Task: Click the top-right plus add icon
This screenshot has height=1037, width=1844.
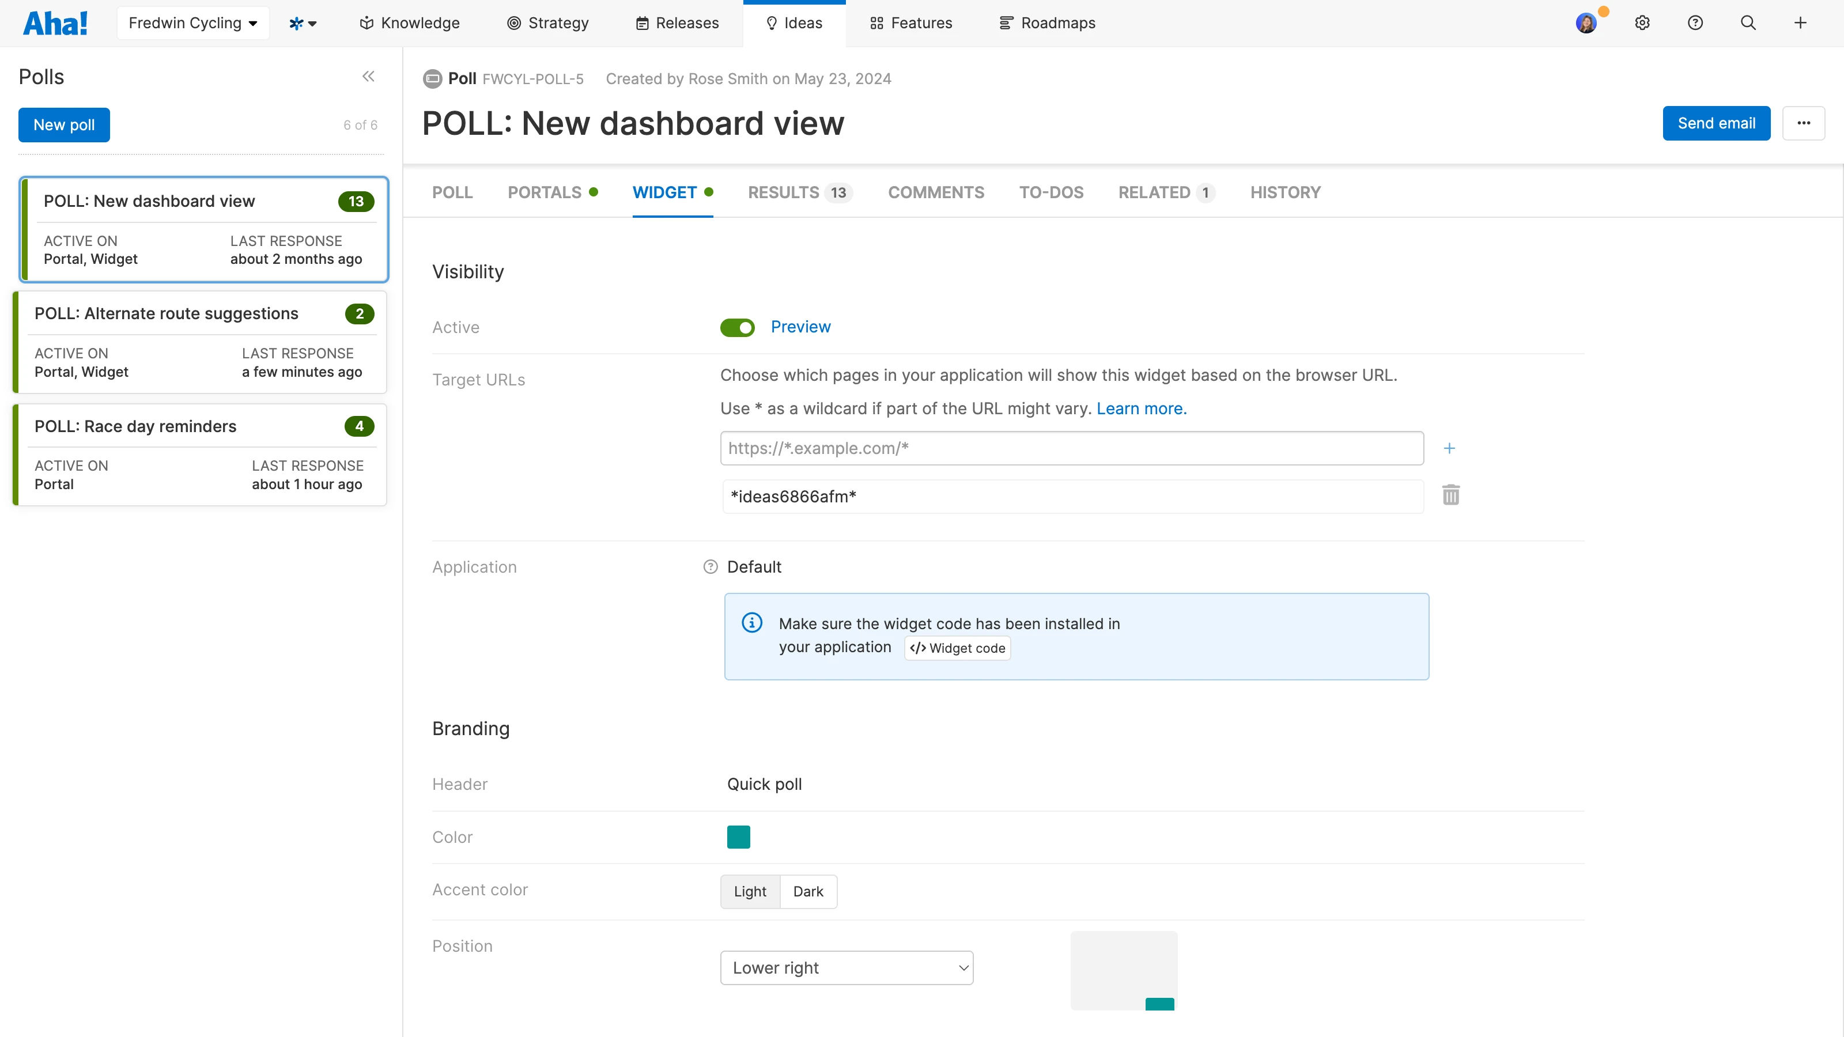Action: click(1800, 23)
